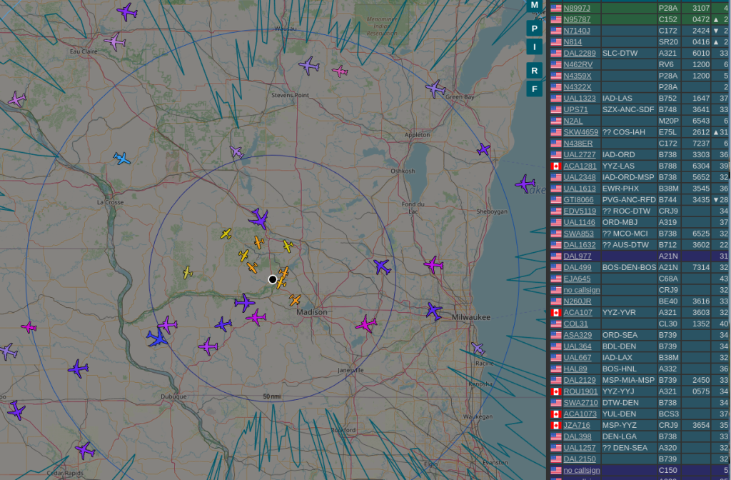
Task: Select the orange plane just north of Madison
Action: (295, 299)
